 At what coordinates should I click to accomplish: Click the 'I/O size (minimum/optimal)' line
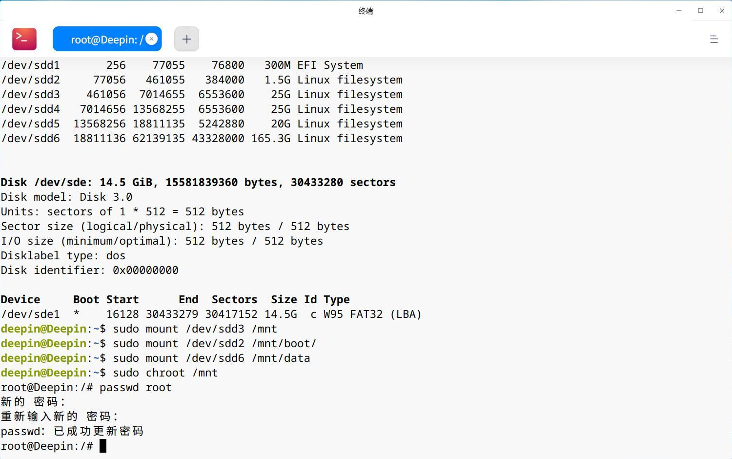point(162,241)
